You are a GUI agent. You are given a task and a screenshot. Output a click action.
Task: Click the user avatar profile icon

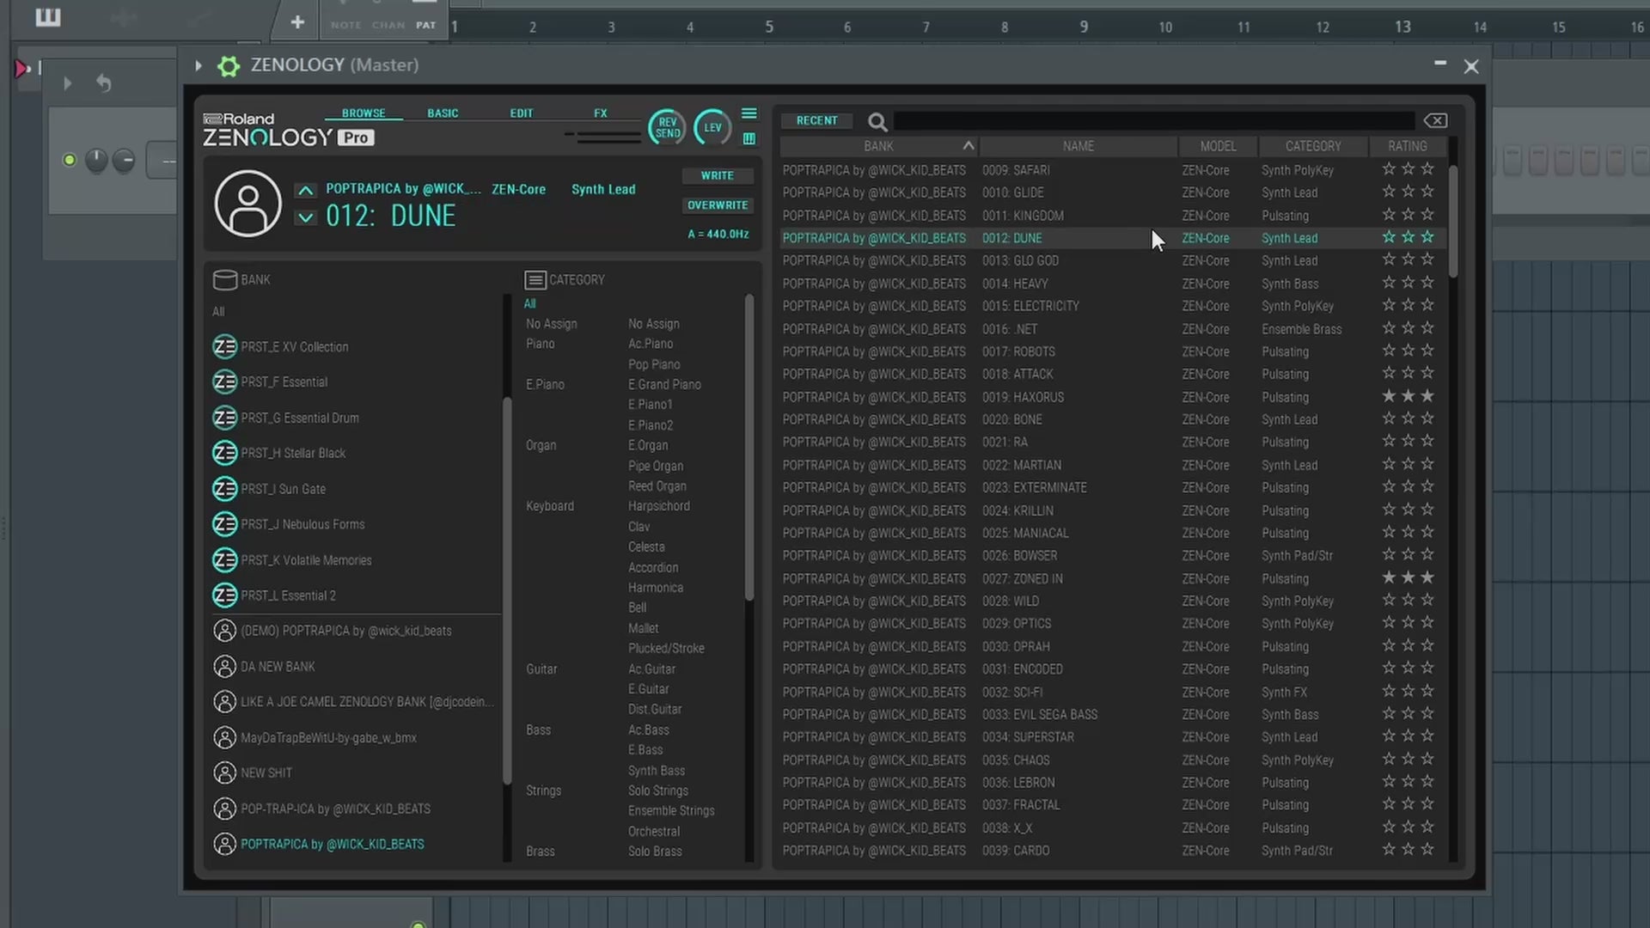click(247, 204)
